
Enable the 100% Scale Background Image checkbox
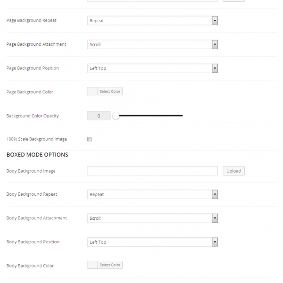tap(90, 139)
